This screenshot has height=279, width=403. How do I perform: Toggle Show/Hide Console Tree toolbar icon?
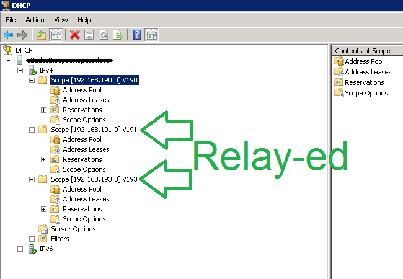[x=56, y=35]
